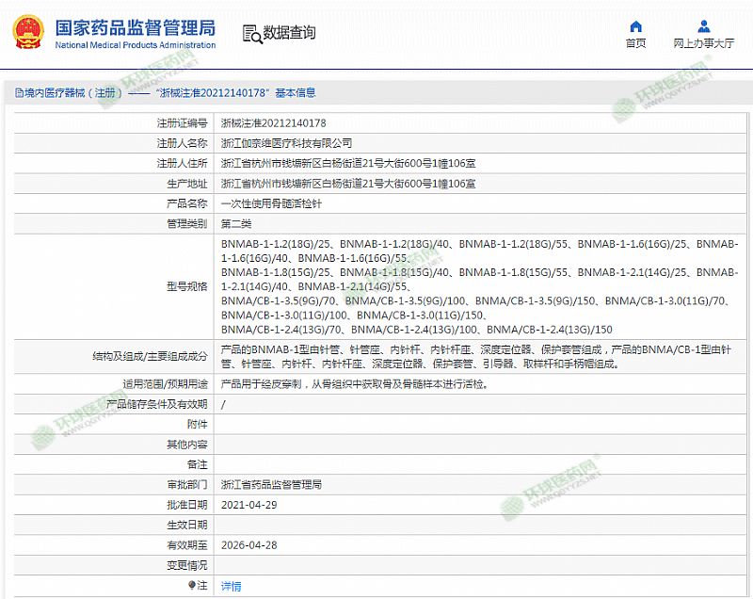Click the bullet icon beside 注 label
Screen dimensions: 753x599
coord(193,585)
